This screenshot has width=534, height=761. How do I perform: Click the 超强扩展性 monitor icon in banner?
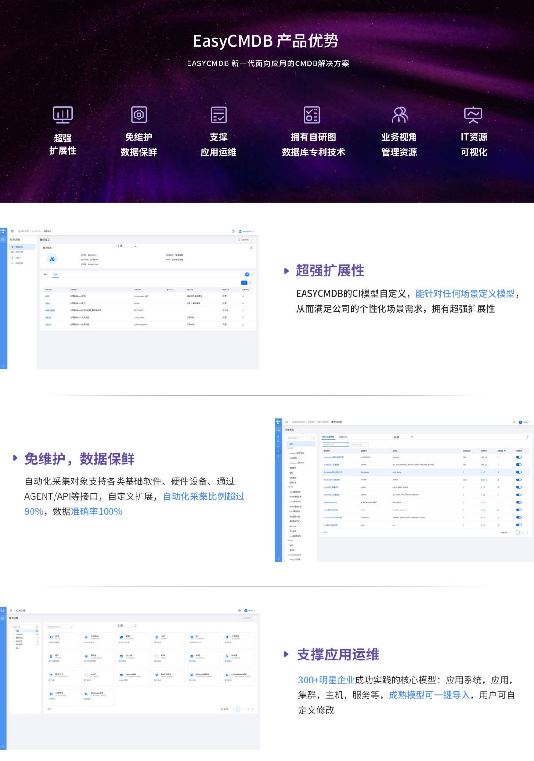point(63,115)
